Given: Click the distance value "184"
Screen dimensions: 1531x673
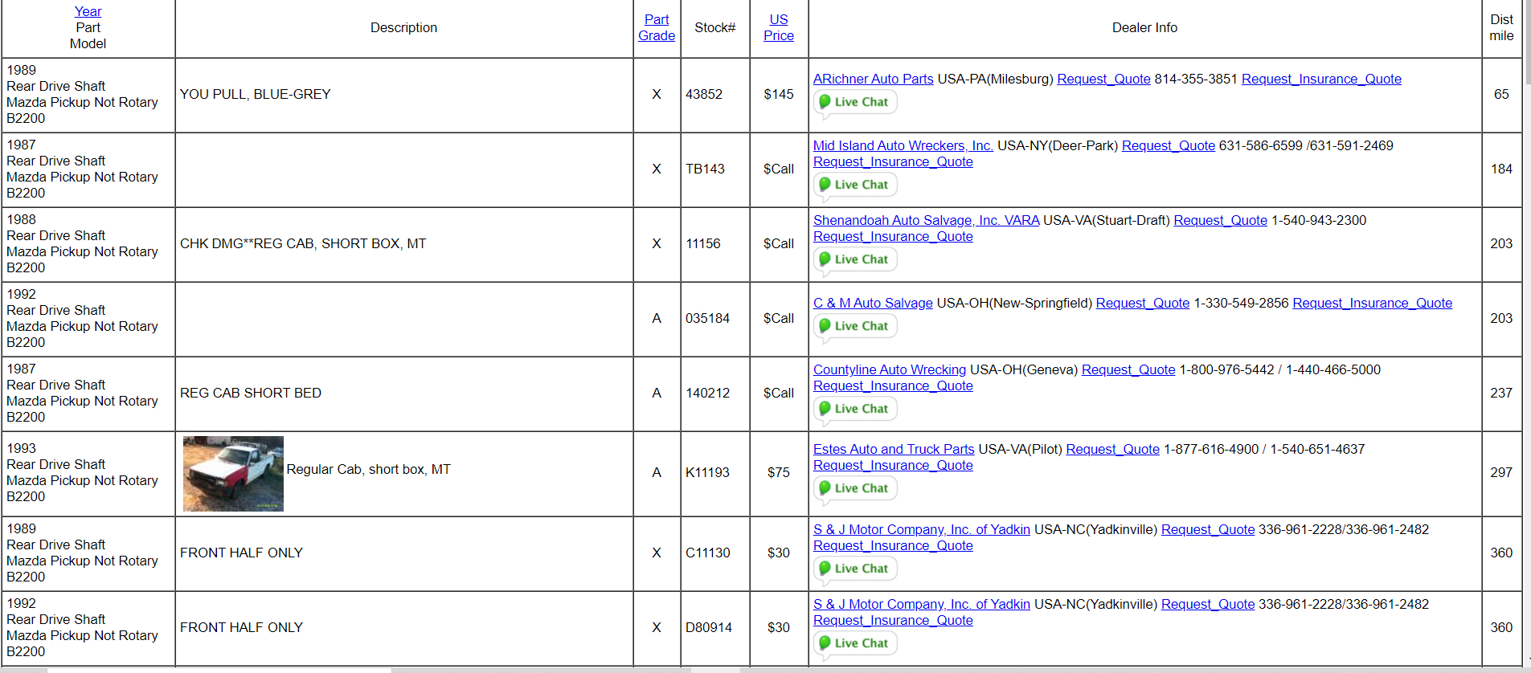Looking at the screenshot, I should tap(1501, 169).
